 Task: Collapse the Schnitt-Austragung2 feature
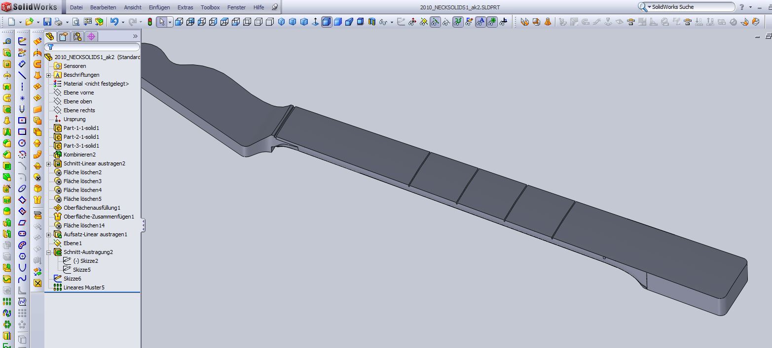pos(49,253)
